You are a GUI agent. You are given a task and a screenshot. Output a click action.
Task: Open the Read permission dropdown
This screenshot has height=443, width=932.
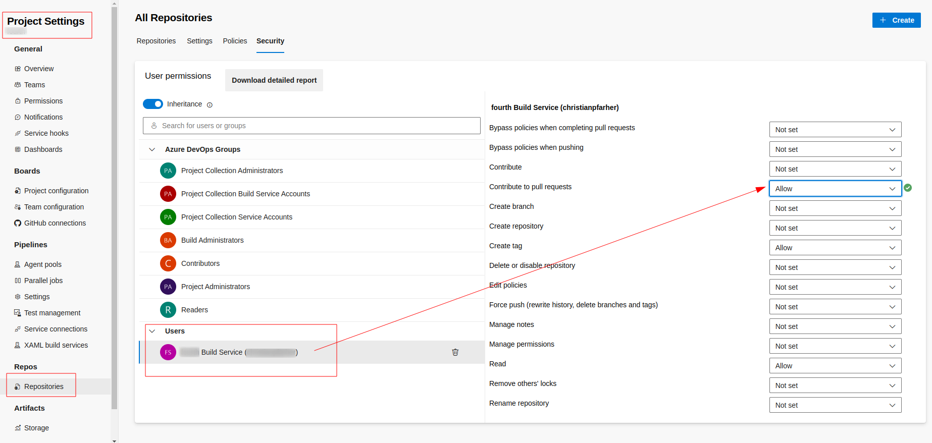pos(835,366)
